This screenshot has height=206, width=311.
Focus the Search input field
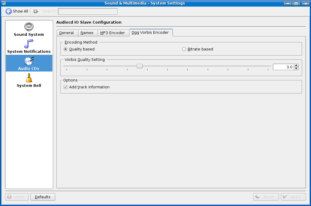(87, 11)
